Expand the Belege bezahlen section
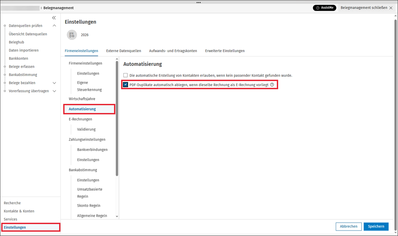Screen dimensions: 398x236 coord(54,83)
